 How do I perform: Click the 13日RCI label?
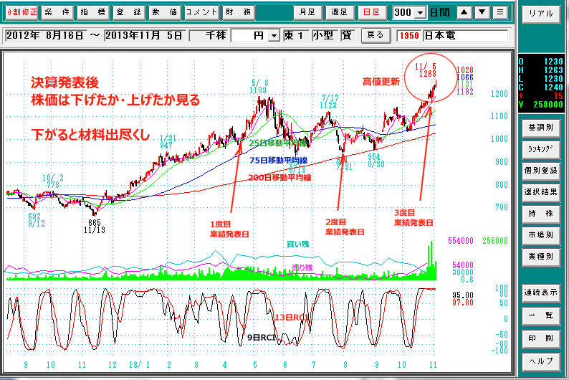click(x=292, y=318)
